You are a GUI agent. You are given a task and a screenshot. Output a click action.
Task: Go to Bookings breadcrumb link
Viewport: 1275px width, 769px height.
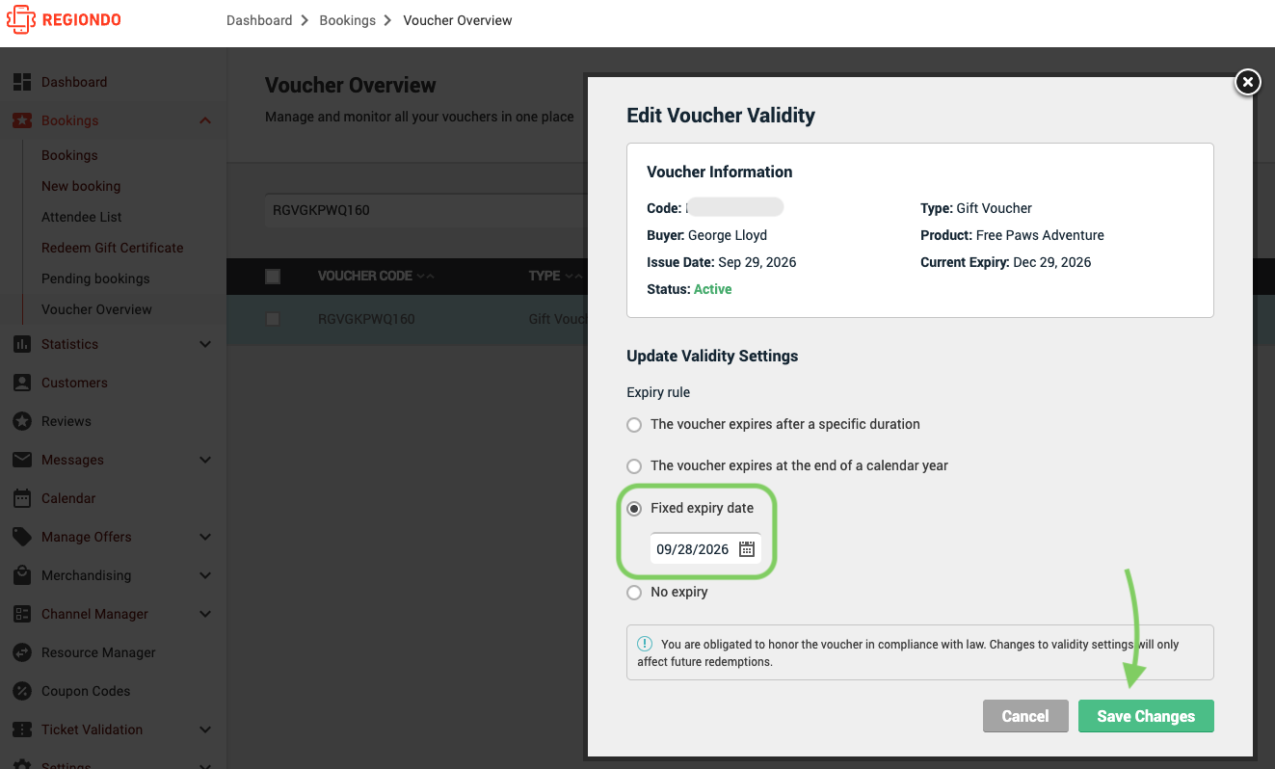pyautogui.click(x=348, y=20)
